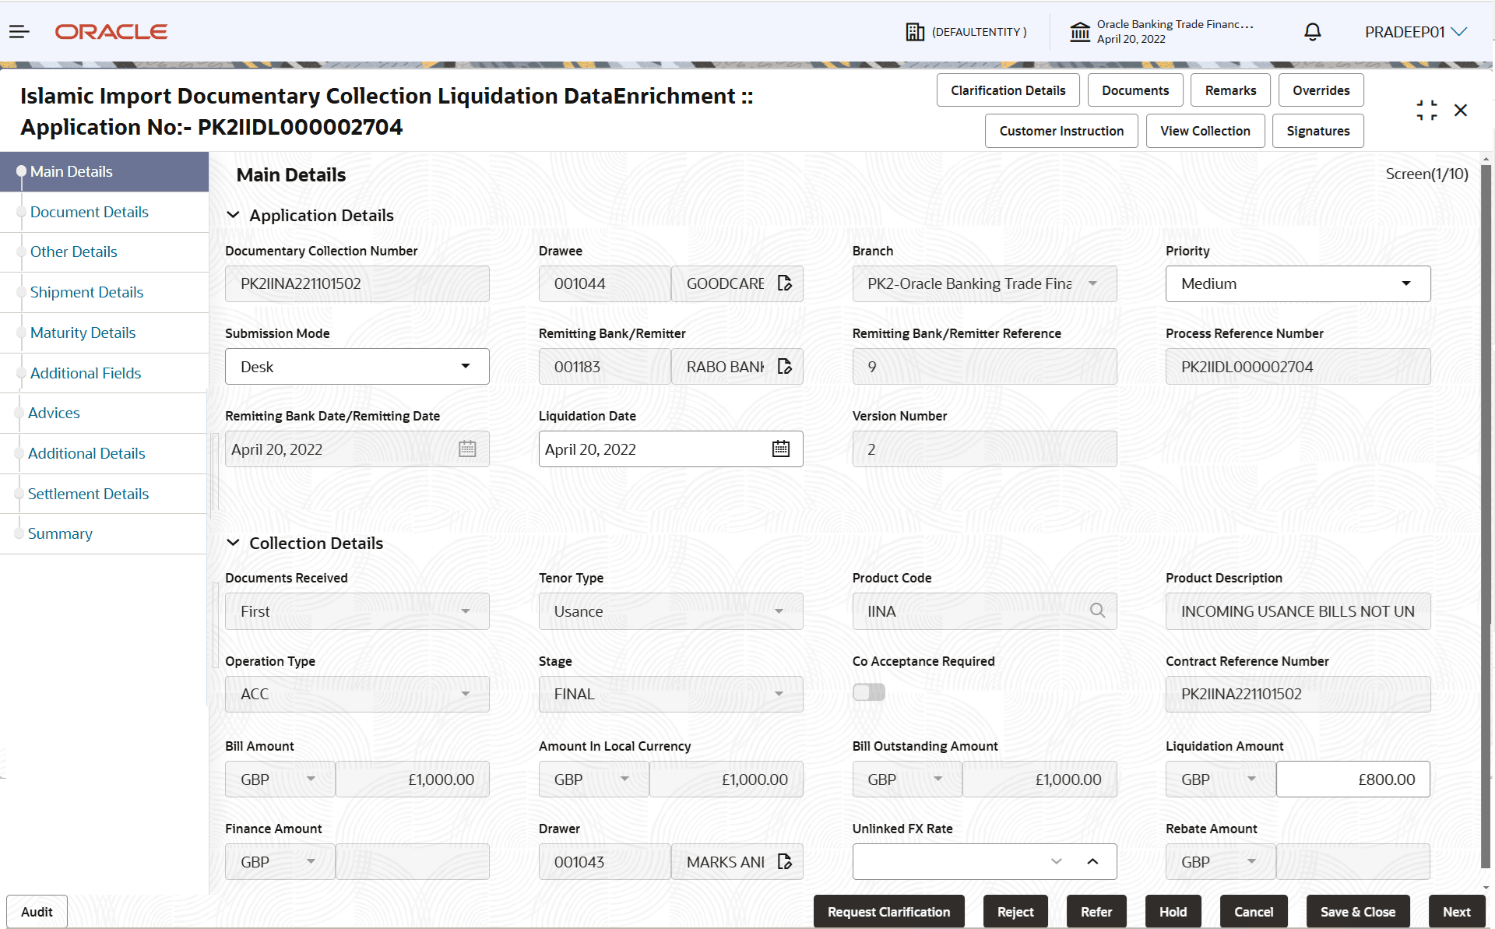Click the Save & Close button
This screenshot has height=929, width=1495.
click(x=1357, y=911)
